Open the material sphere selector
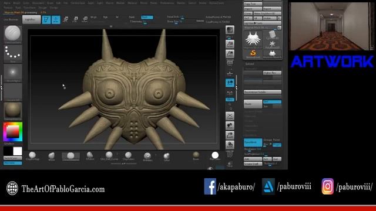376x211 pixels. click(x=13, y=111)
